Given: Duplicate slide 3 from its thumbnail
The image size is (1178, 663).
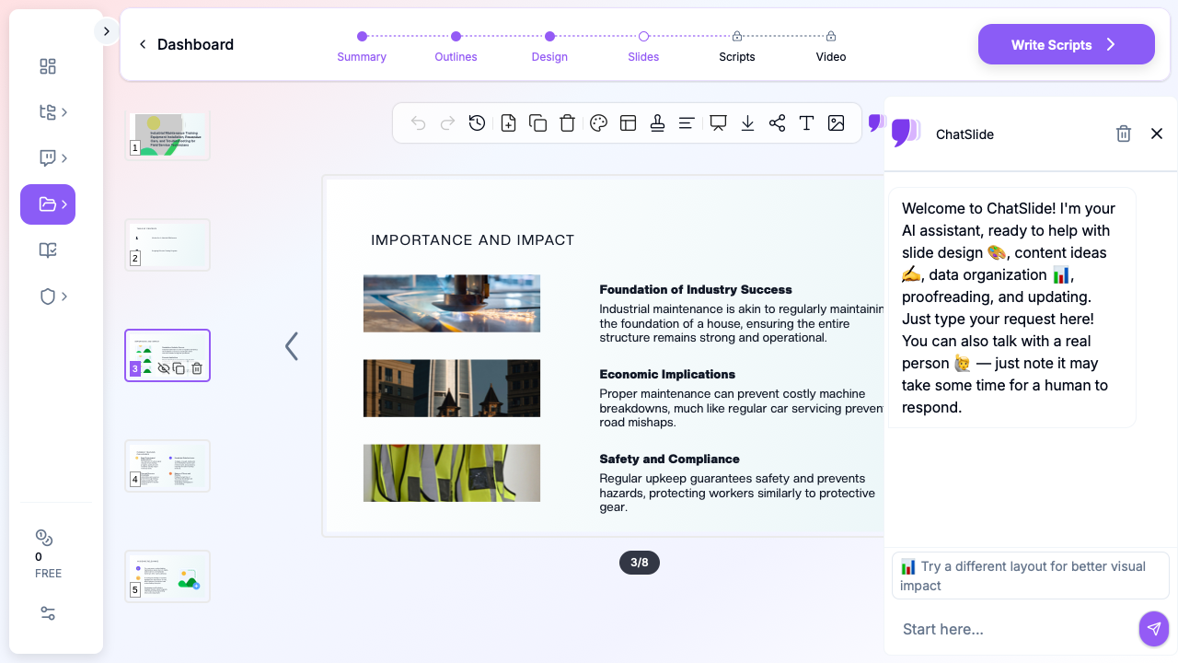Looking at the screenshot, I should (179, 368).
